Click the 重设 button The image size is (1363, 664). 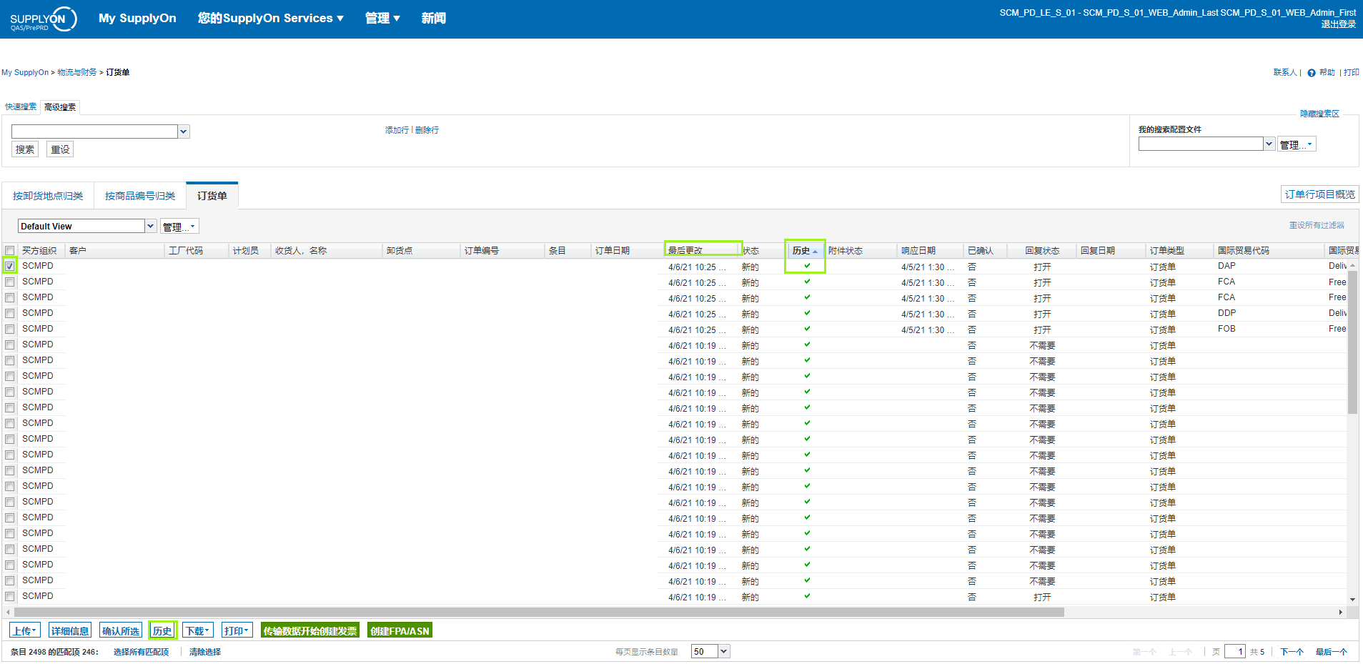(60, 149)
